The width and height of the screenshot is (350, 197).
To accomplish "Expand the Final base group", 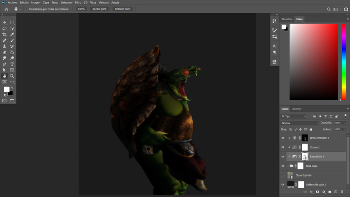I will [x=288, y=166].
